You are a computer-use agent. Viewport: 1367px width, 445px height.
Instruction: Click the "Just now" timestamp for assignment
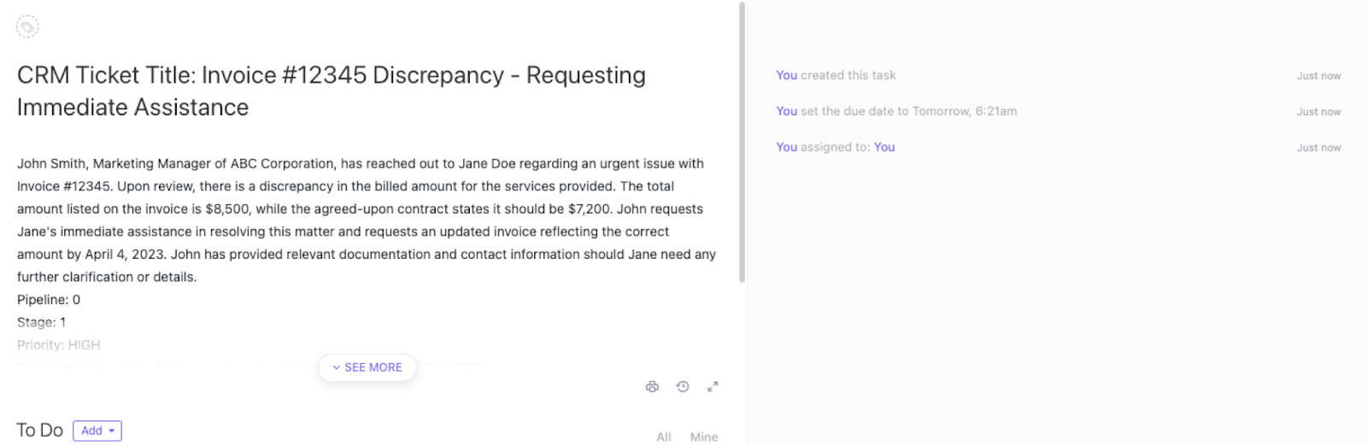1318,148
